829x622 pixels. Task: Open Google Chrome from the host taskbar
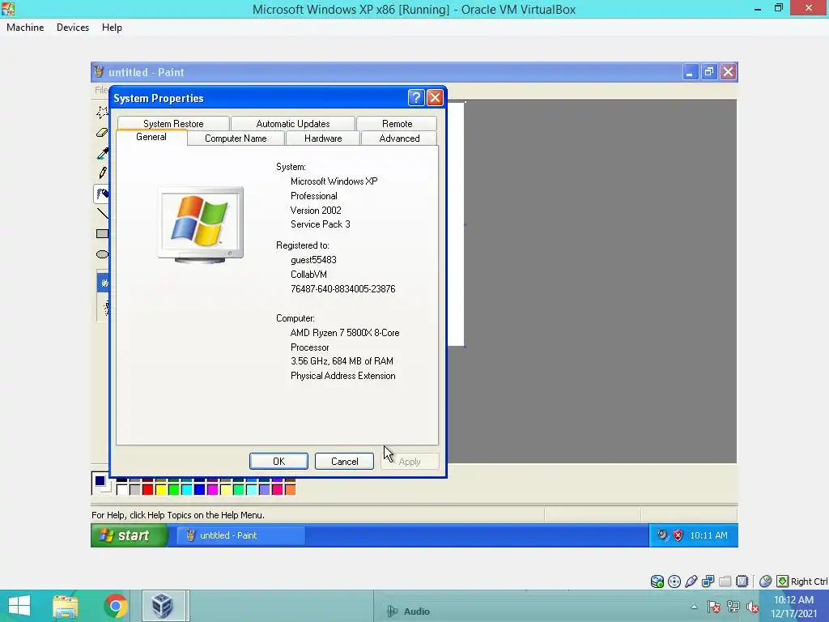pyautogui.click(x=116, y=606)
